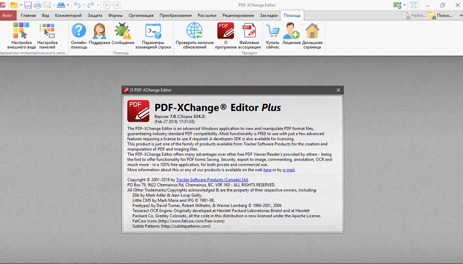Go to Домашняя страница home page
Image resolution: width=463 pixels, height=264 pixels.
(x=312, y=36)
